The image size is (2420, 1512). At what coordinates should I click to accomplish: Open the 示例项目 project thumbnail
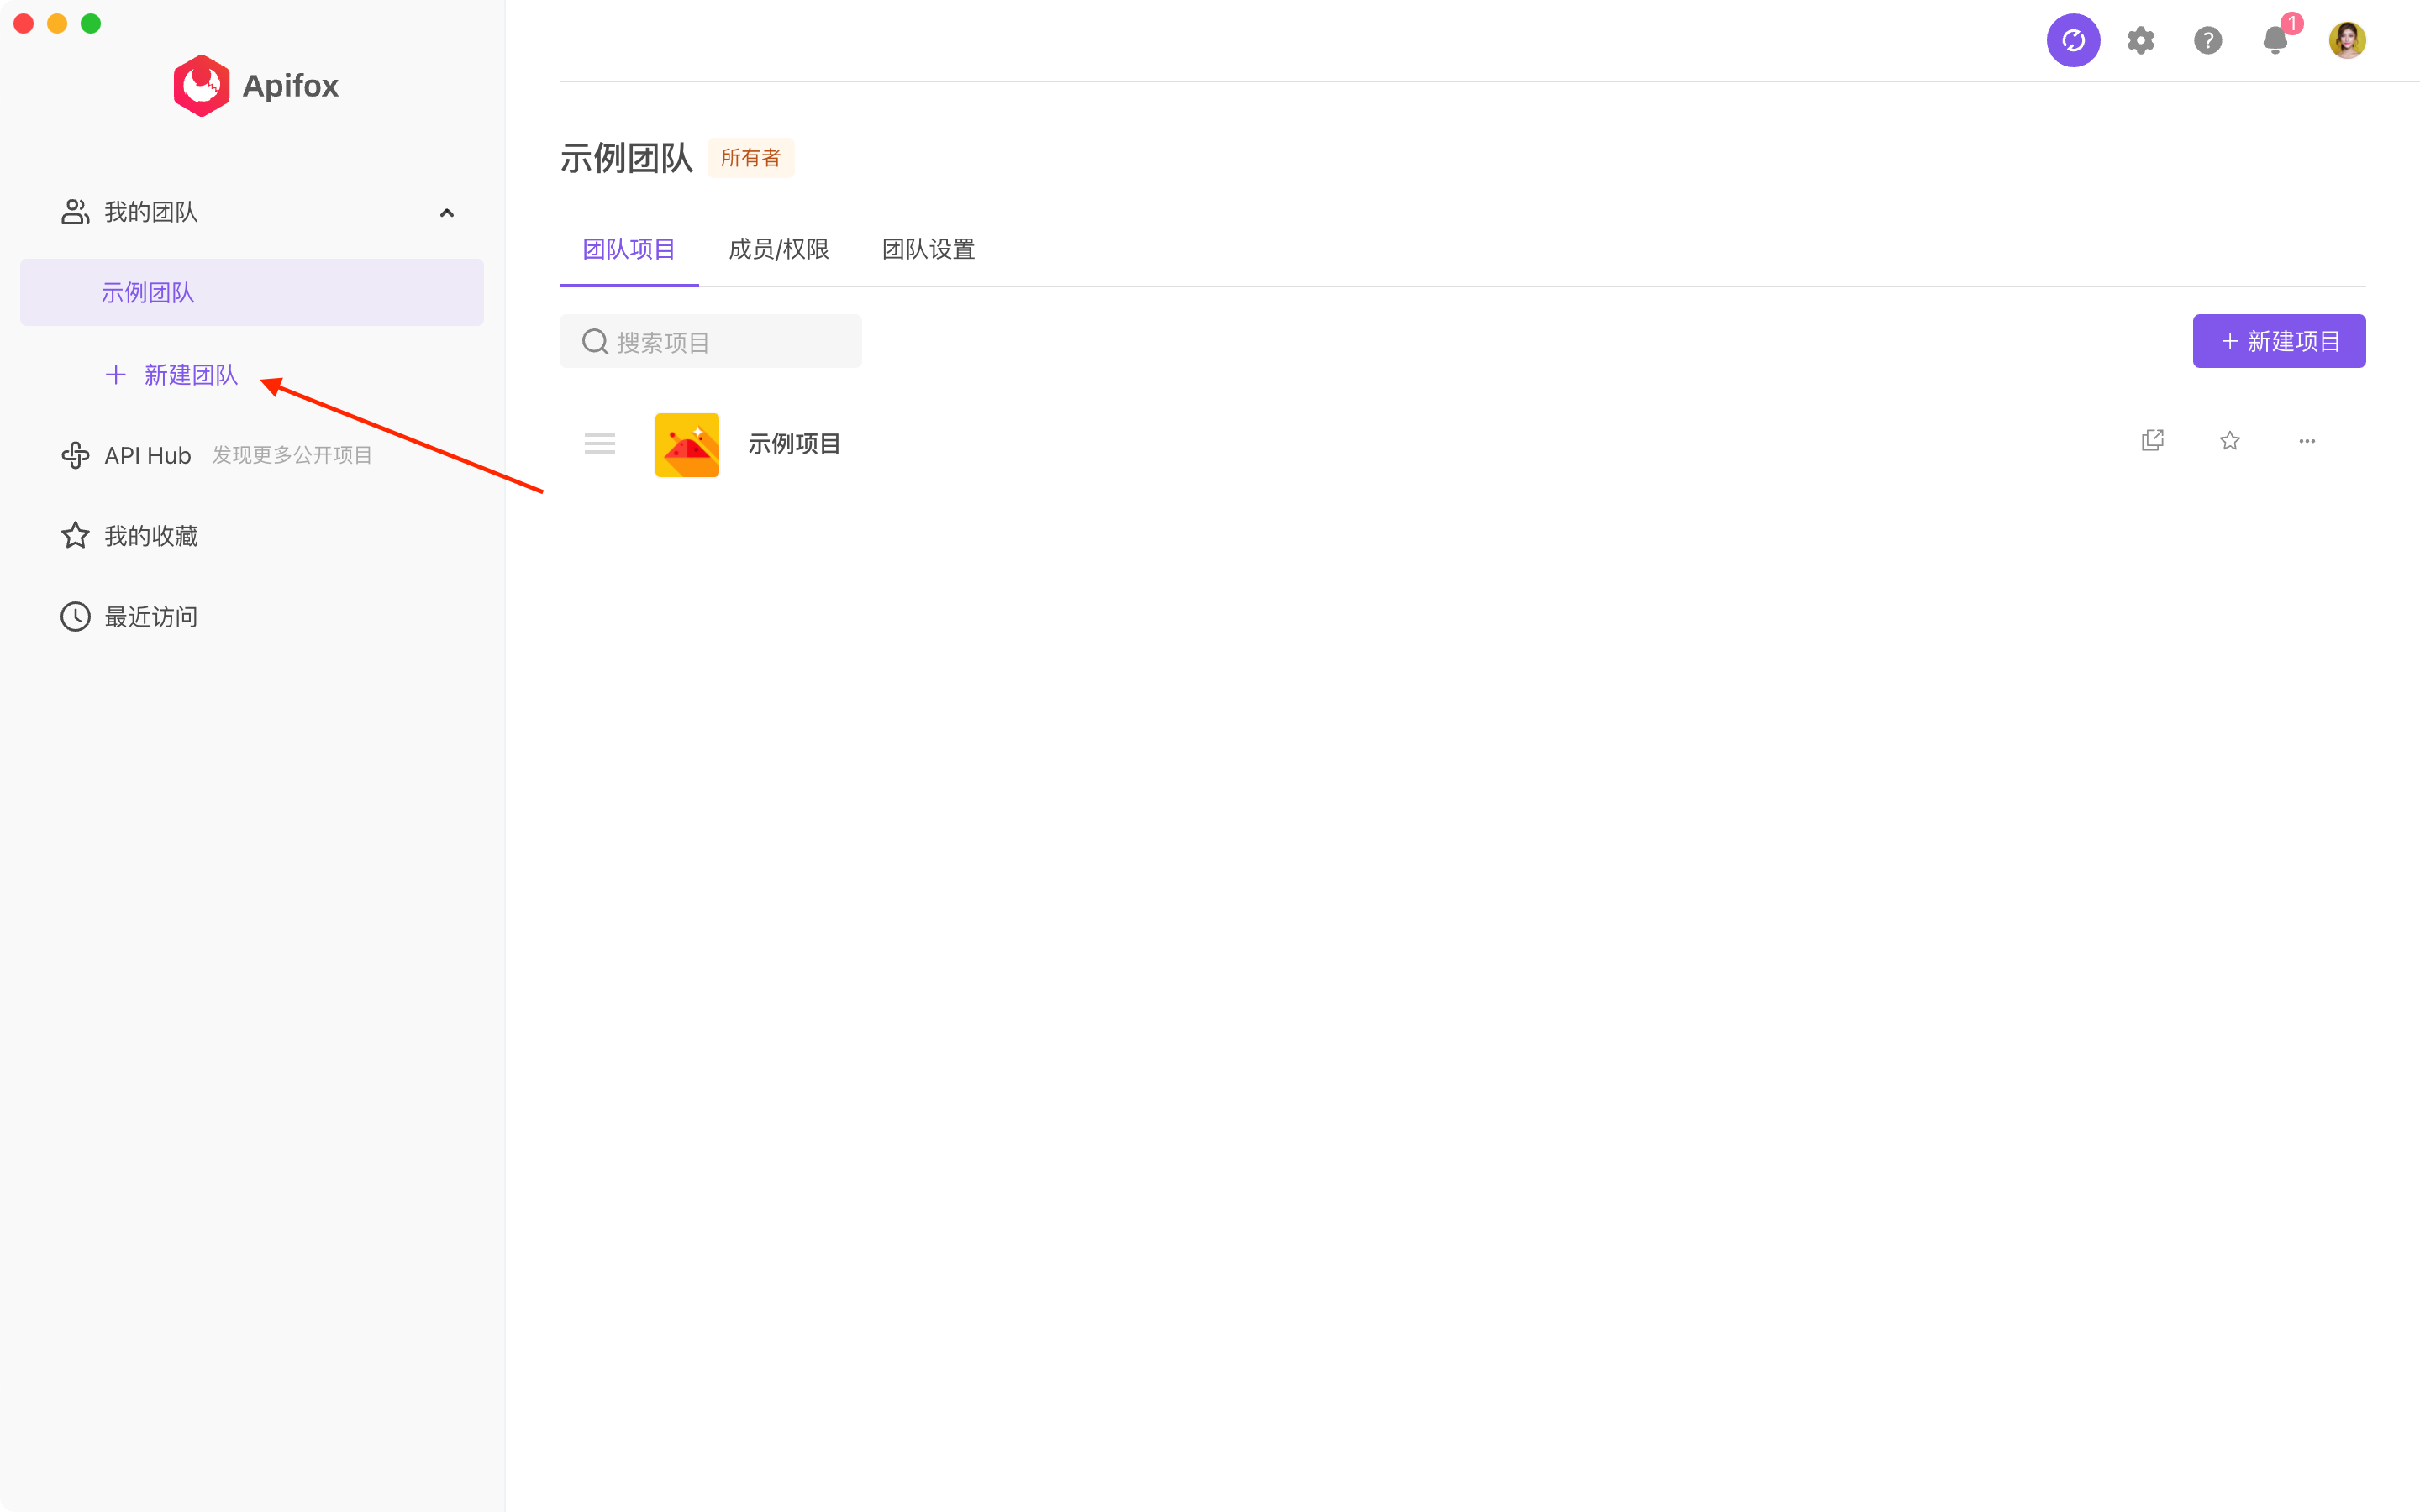[x=687, y=444]
